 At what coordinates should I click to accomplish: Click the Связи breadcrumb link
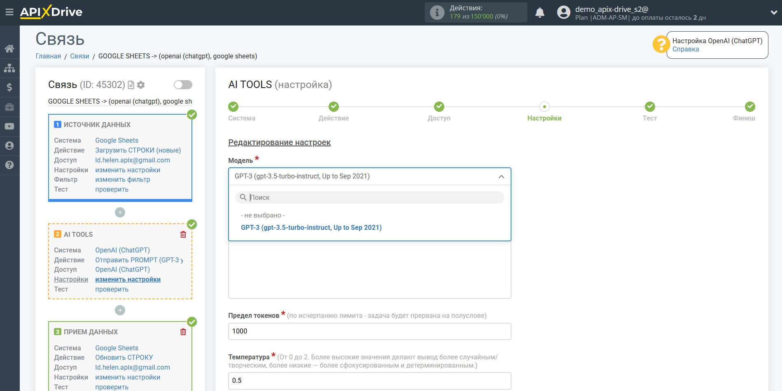tap(79, 56)
